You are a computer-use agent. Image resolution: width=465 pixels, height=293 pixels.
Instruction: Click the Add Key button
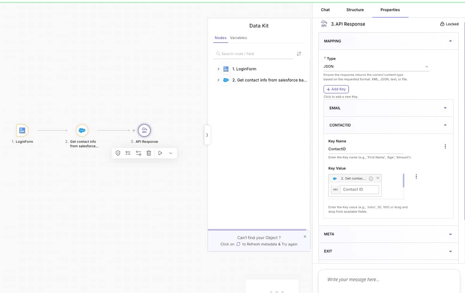[336, 89]
